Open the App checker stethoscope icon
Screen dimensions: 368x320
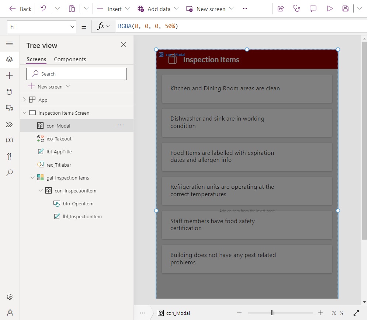tap(297, 9)
